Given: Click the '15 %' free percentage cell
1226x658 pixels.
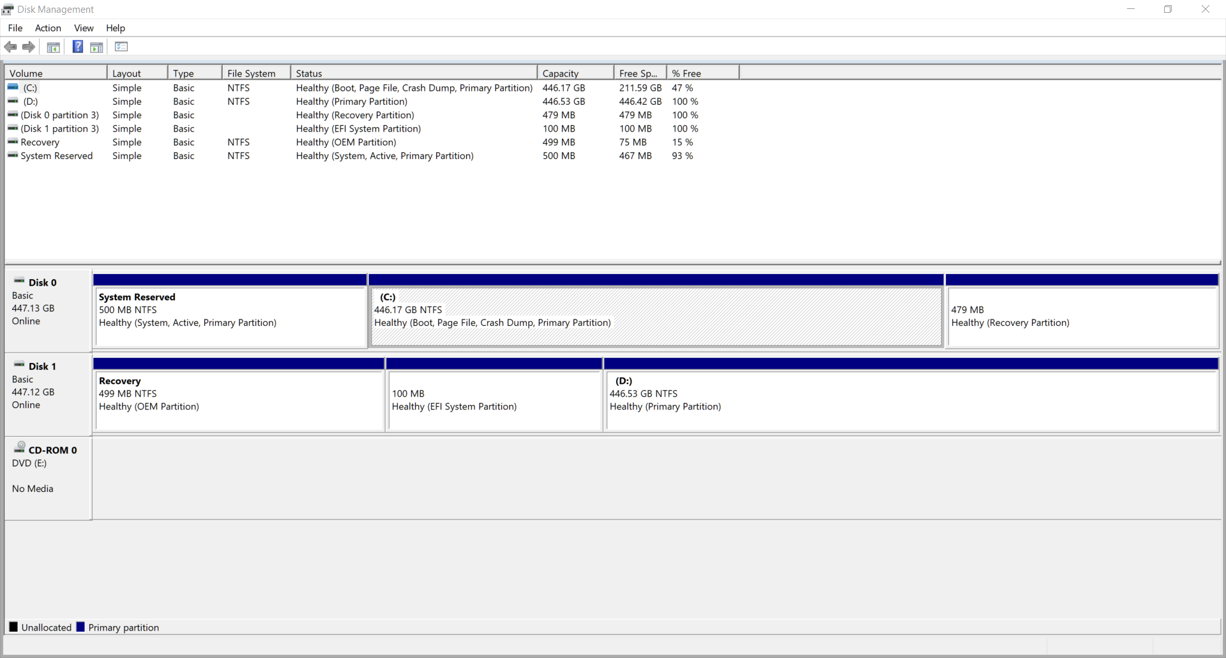Looking at the screenshot, I should (x=683, y=142).
